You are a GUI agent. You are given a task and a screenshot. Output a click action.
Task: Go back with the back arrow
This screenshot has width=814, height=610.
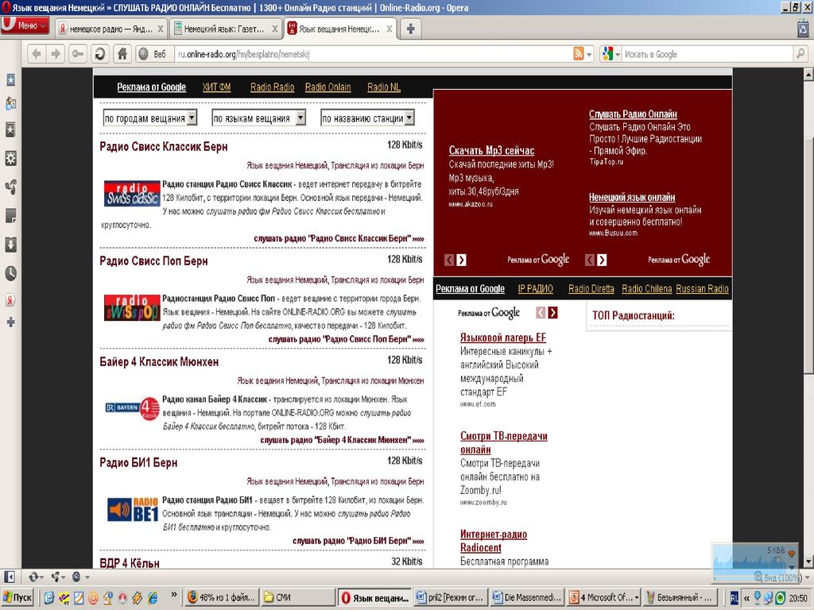tap(37, 54)
